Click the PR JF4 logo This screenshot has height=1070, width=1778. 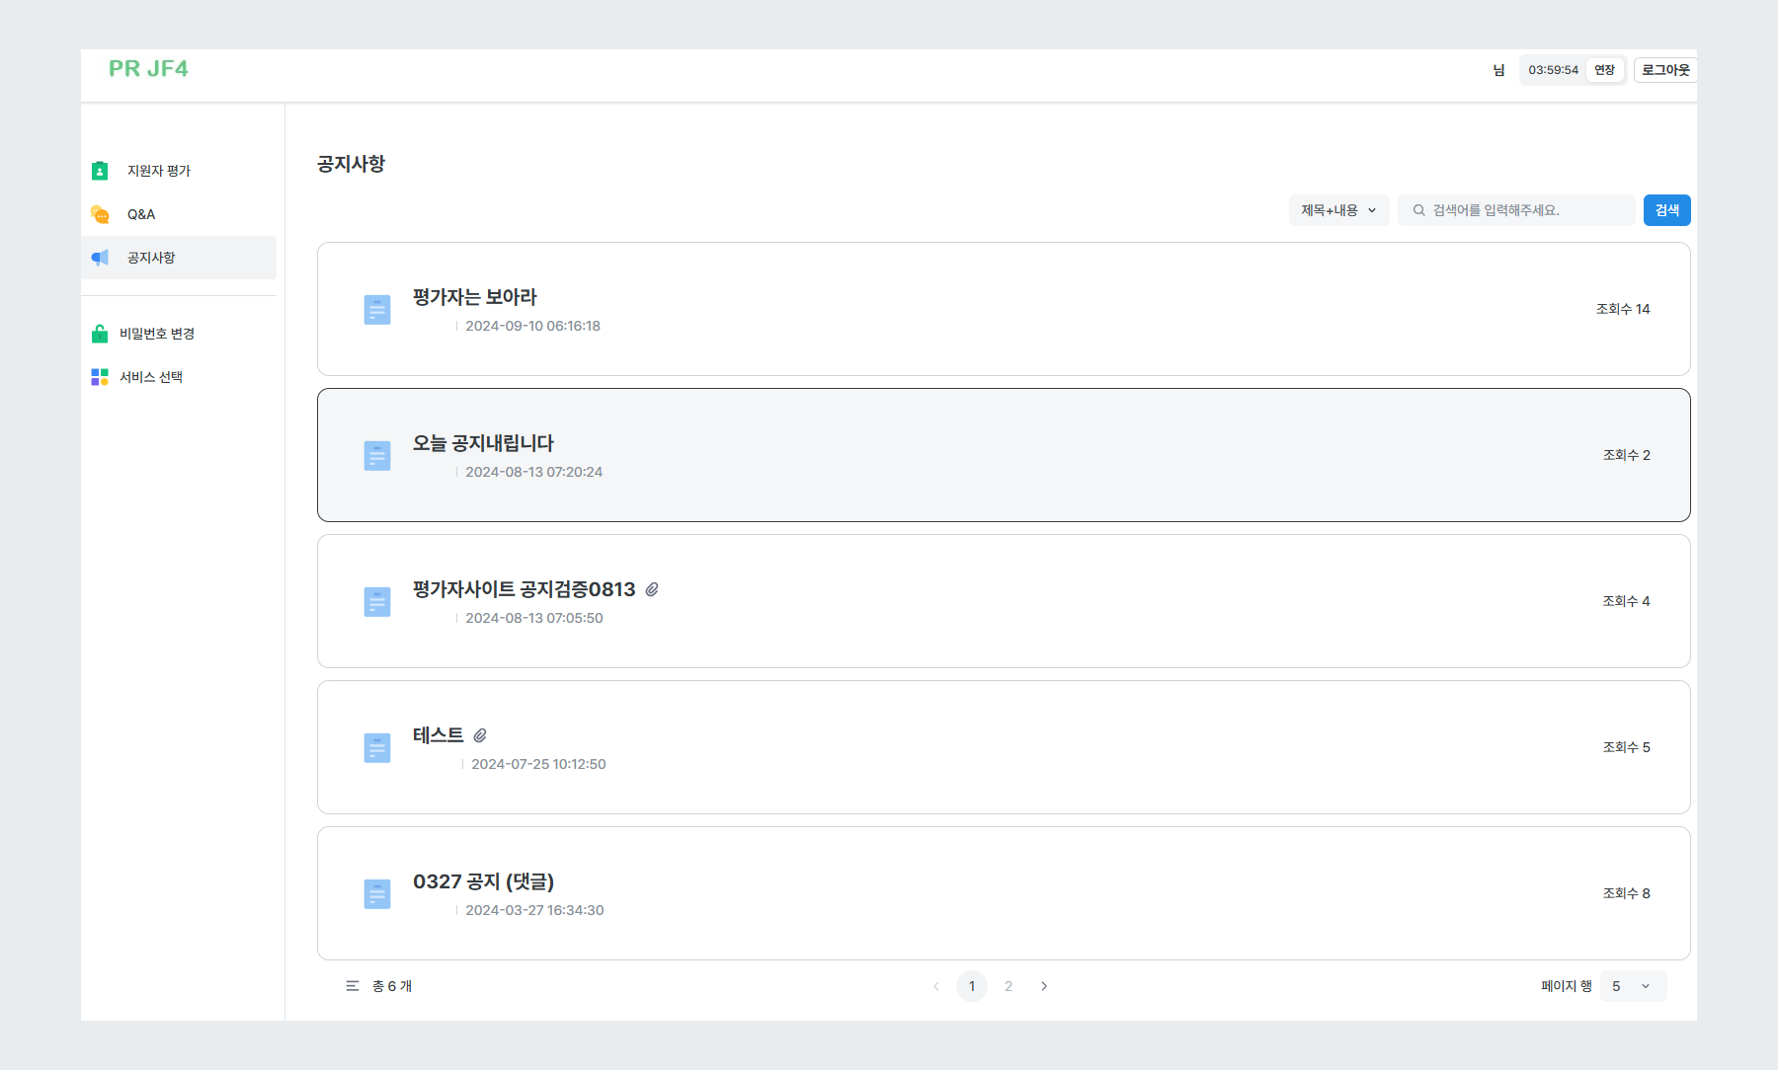(148, 68)
